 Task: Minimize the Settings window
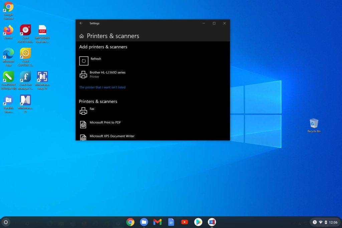(x=203, y=23)
